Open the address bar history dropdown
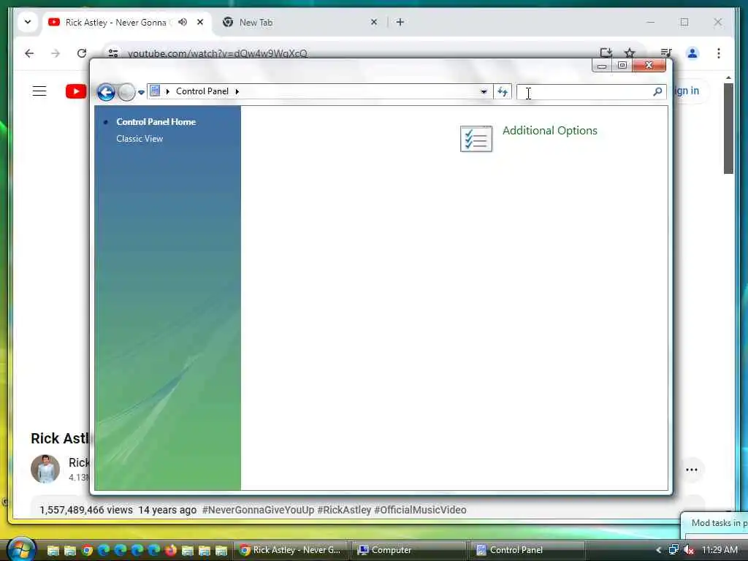The height and width of the screenshot is (561, 748). pos(484,91)
